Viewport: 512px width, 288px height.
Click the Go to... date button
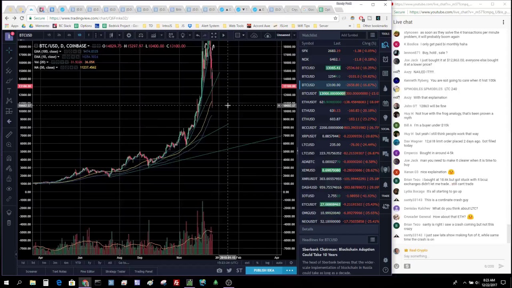[124, 263]
